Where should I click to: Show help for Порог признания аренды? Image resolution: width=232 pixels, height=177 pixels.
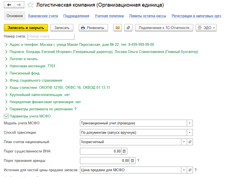[138, 160]
